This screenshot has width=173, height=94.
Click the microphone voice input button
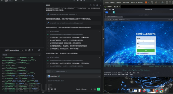95,89
